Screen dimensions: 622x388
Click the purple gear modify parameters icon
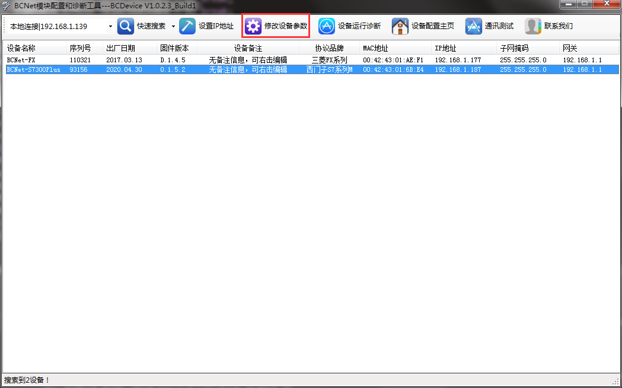[253, 26]
